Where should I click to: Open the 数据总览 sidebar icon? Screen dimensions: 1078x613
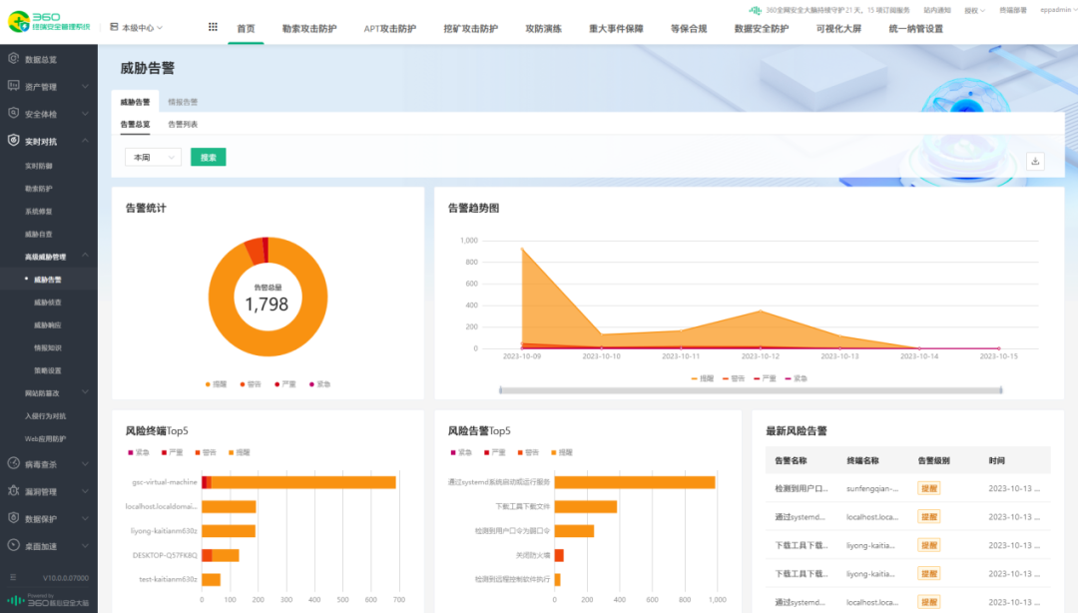[15, 58]
